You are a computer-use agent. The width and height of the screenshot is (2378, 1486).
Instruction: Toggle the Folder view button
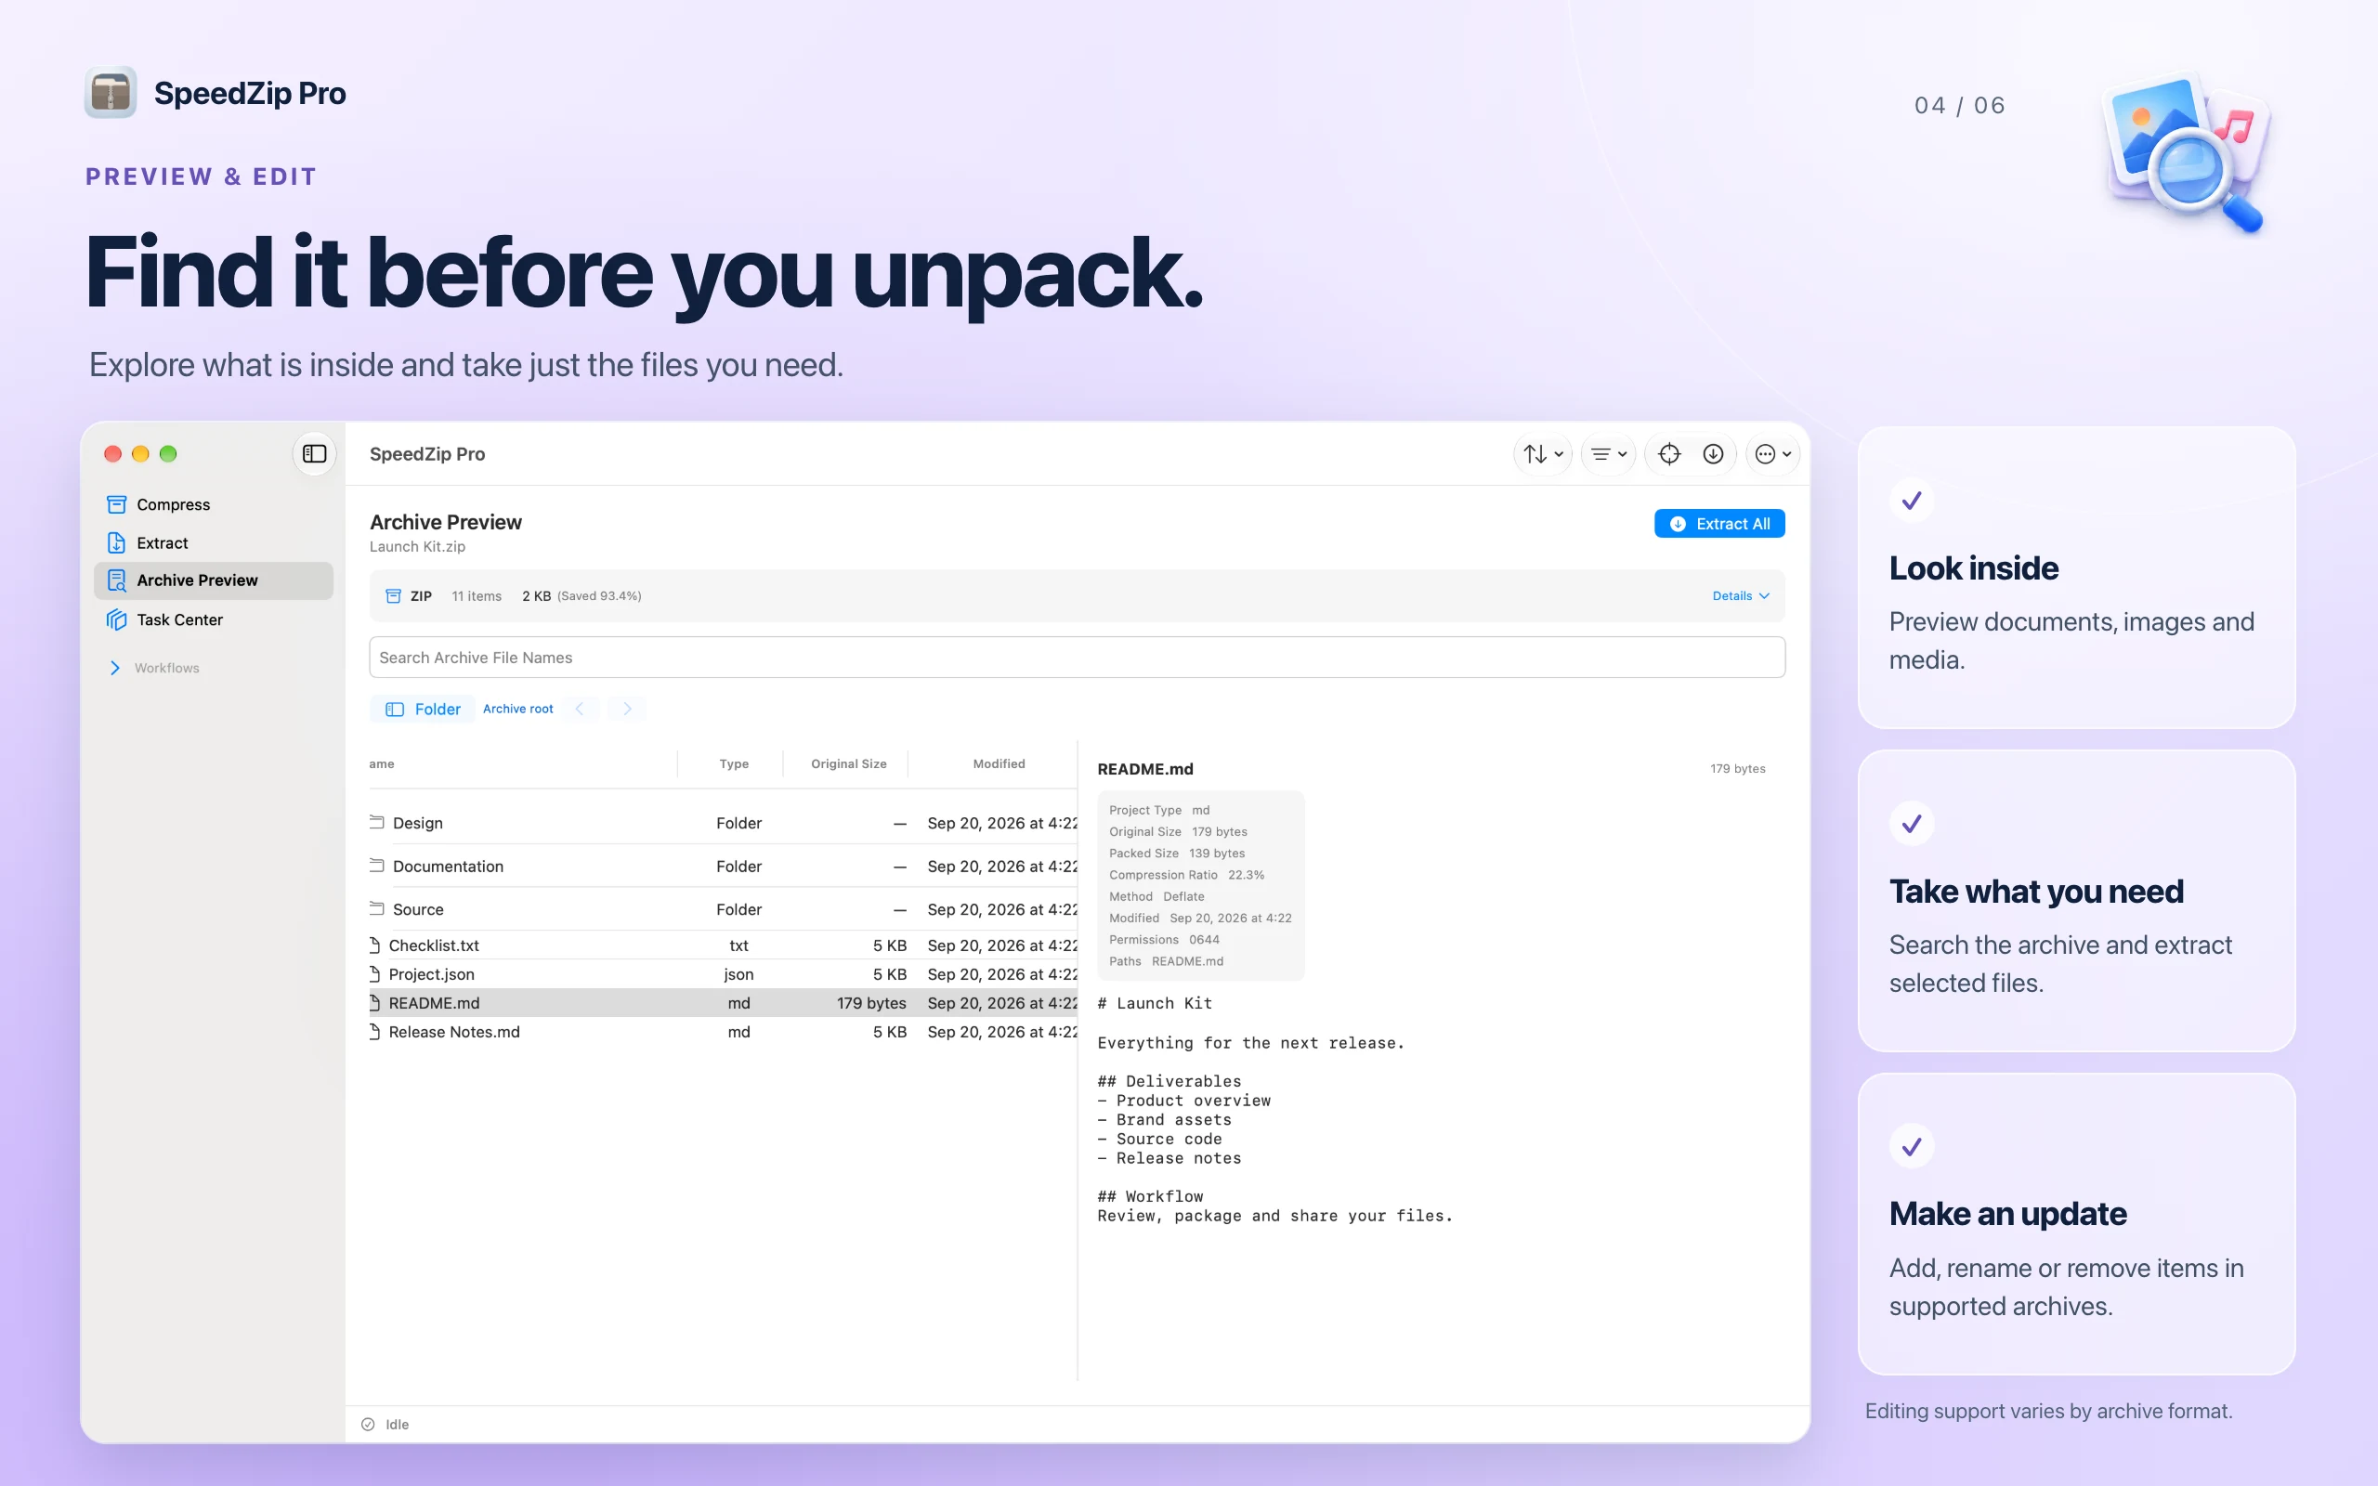tap(423, 709)
